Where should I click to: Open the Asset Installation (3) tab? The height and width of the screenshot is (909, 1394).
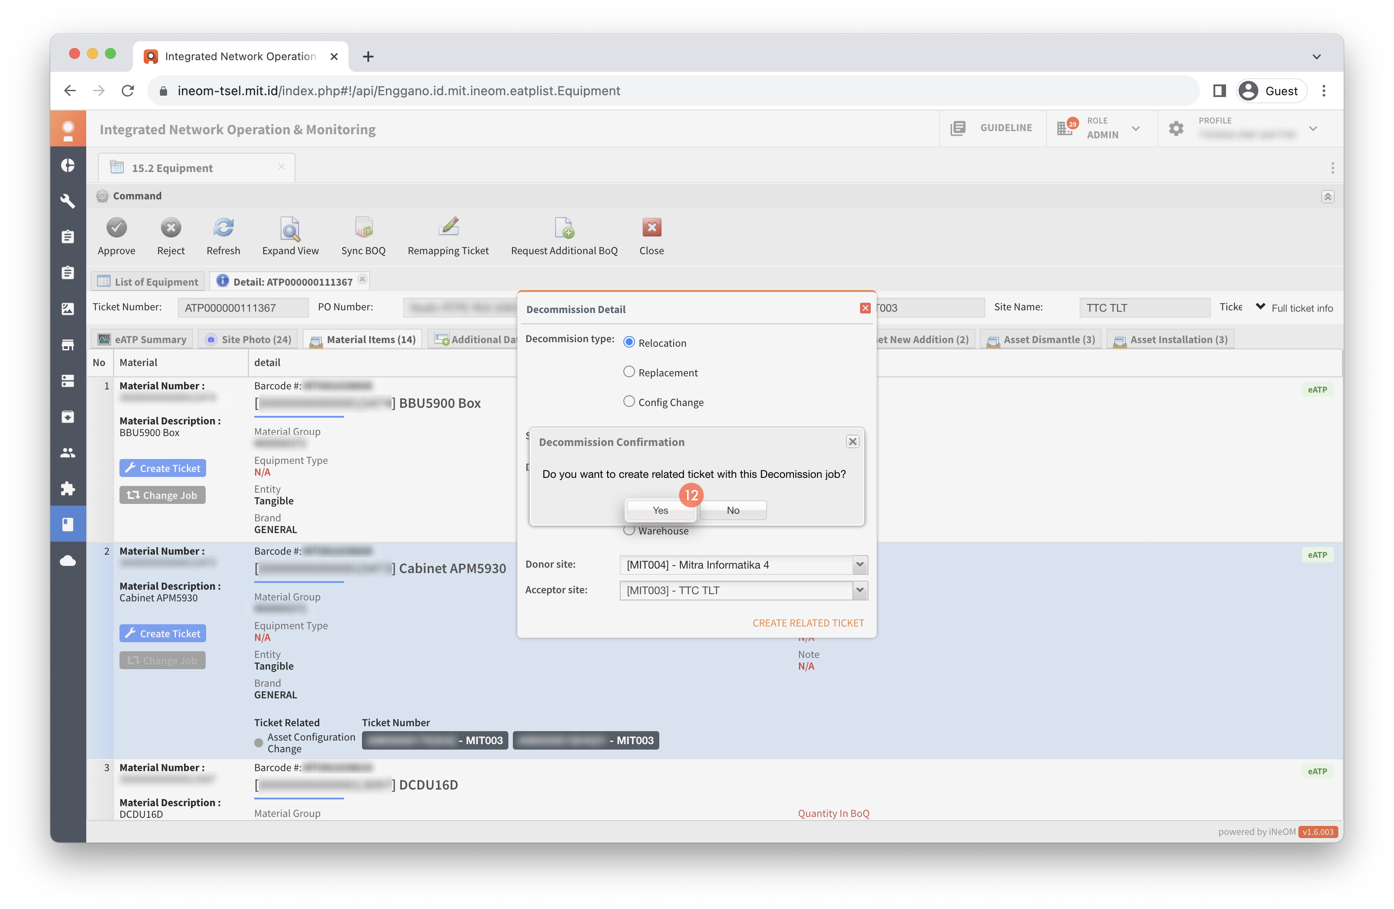point(1170,340)
